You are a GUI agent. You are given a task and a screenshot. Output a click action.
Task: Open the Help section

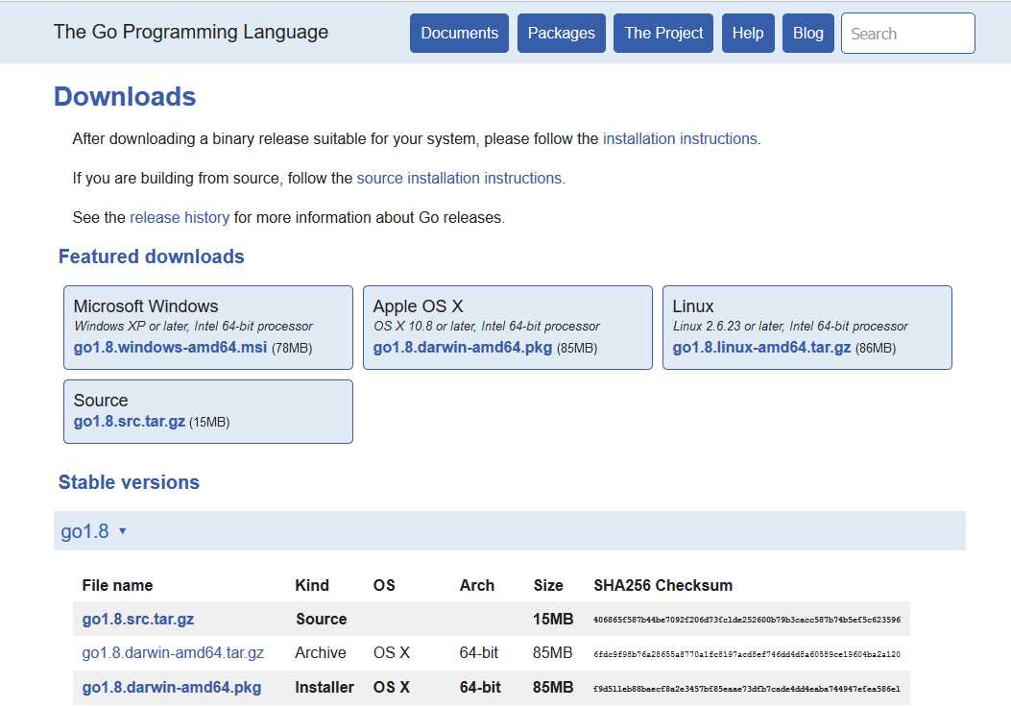748,33
